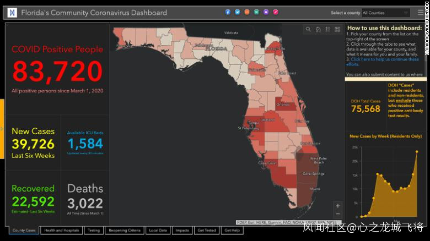Zoom out on the map

(338, 214)
